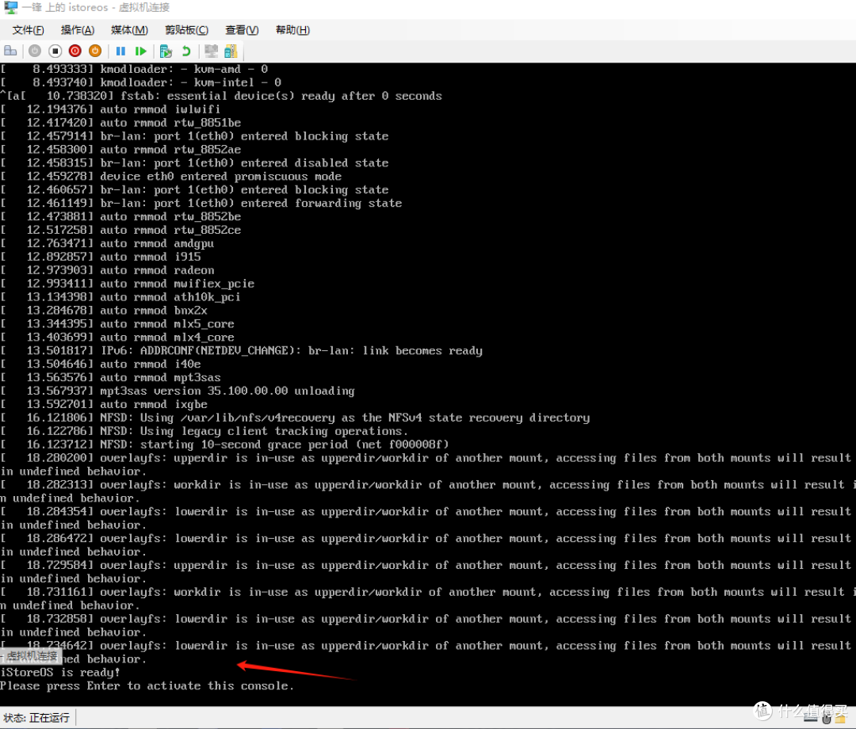Click 'Please press Enter to activate this console.' line
Viewport: 856px width, 729px height.
pyautogui.click(x=147, y=686)
